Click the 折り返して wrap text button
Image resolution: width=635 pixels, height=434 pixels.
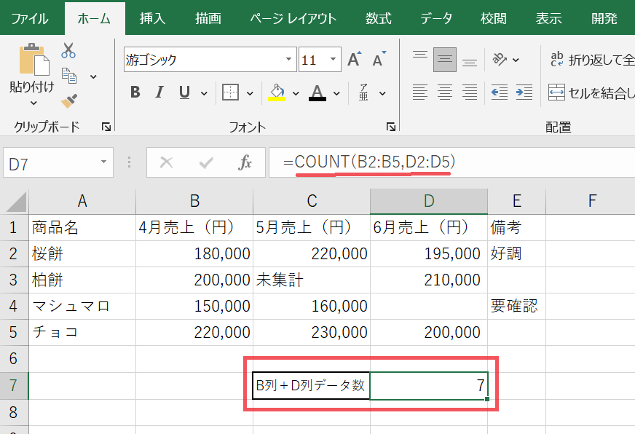tap(590, 60)
